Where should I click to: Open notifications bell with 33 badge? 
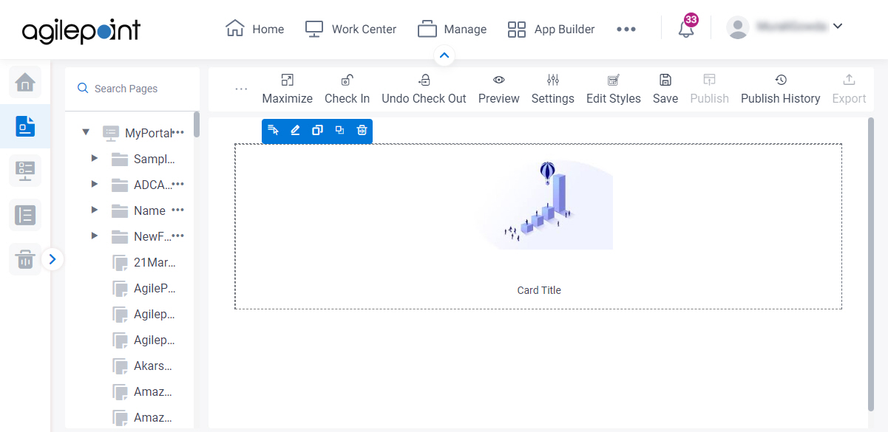[x=687, y=29]
